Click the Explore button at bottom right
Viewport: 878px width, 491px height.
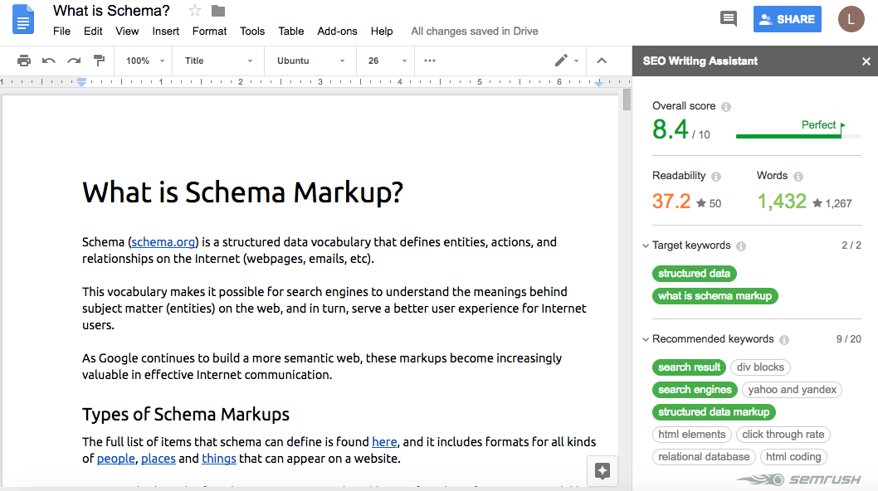[x=602, y=471]
